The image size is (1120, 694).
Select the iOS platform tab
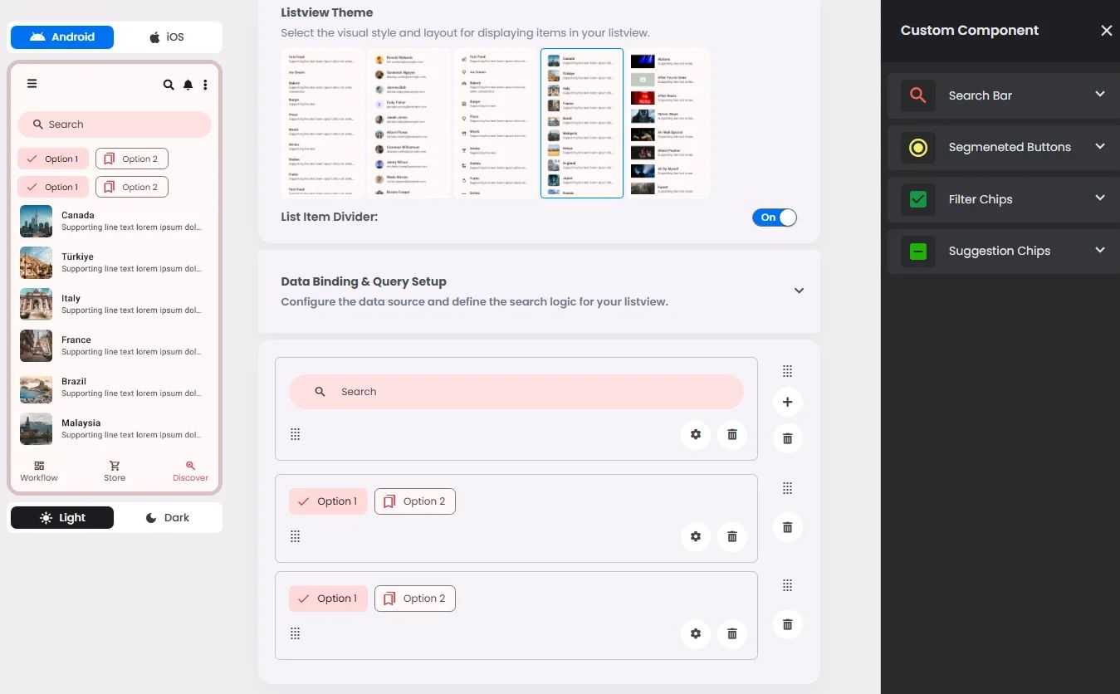point(167,37)
